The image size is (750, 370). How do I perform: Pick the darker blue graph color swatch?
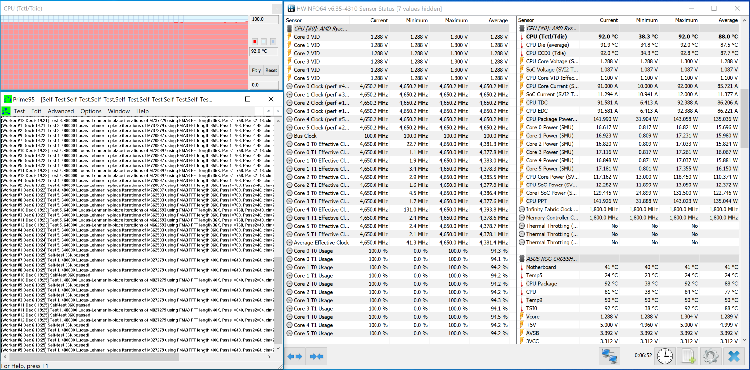(x=273, y=42)
